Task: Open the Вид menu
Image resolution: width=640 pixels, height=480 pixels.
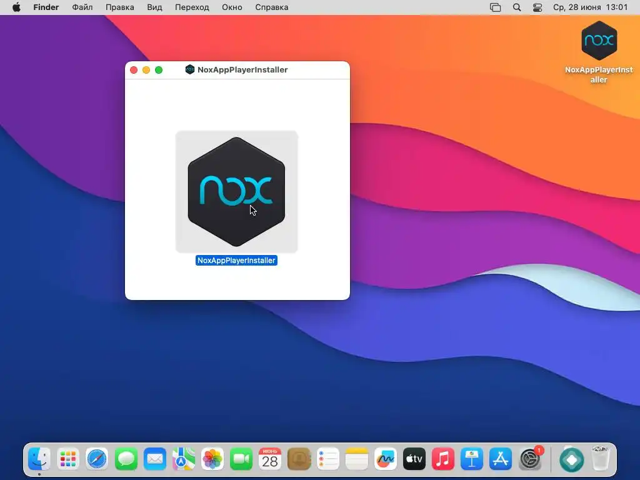Action: (155, 7)
